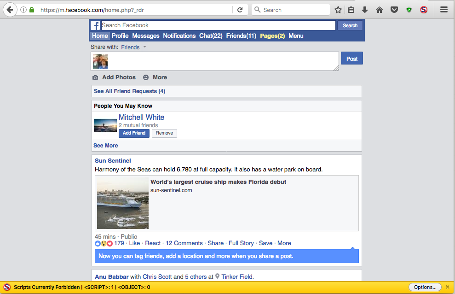This screenshot has width=455, height=294.
Task: Go to Profile in Facebook navigation
Action: 120,36
